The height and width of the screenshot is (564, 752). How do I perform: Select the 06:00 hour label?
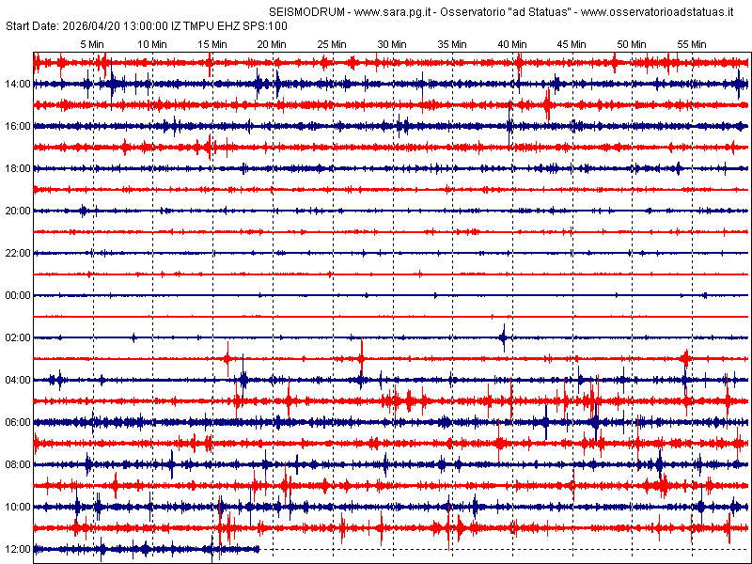coord(17,422)
